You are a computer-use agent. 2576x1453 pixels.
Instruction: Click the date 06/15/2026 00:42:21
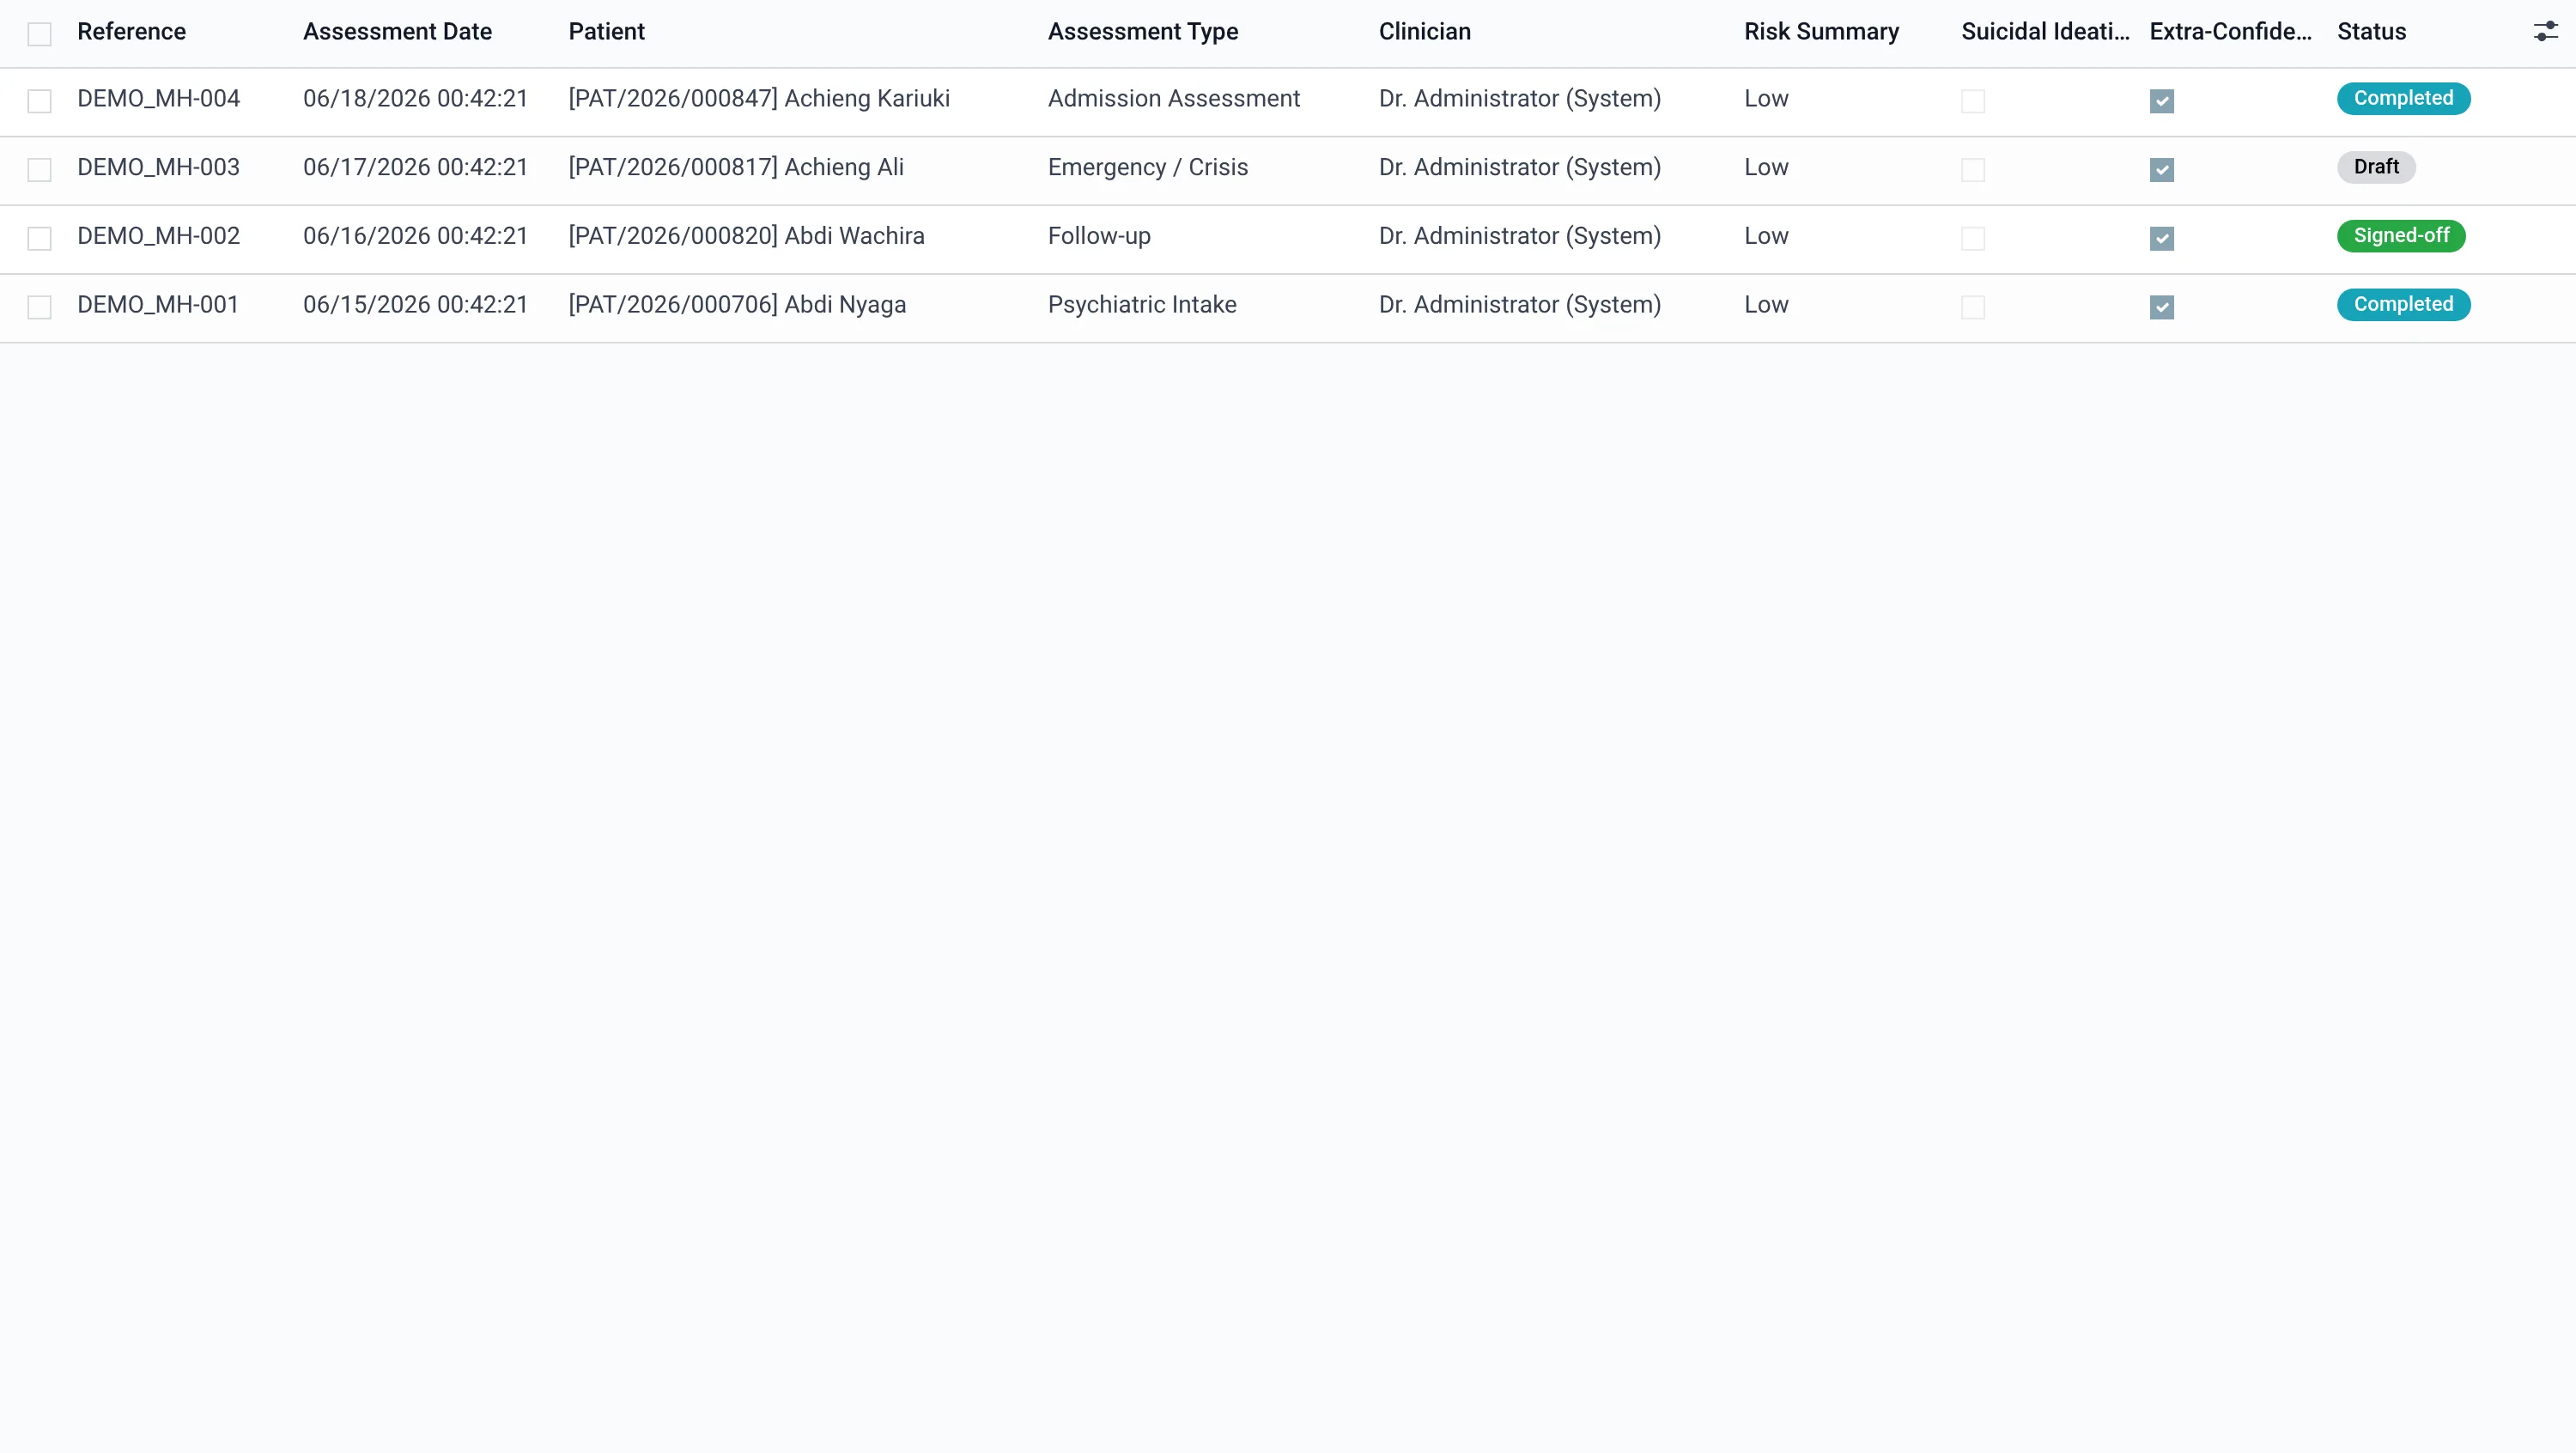(x=415, y=305)
